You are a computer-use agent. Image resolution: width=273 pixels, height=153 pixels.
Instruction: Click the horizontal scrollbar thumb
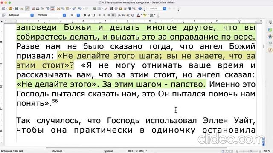pos(136,147)
